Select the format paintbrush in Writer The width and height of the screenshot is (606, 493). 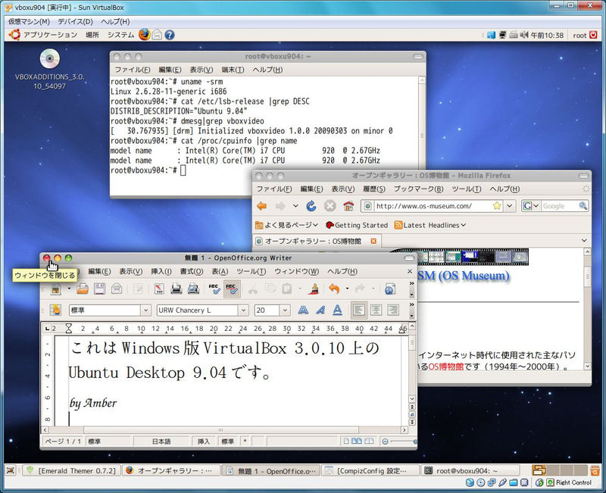tap(314, 289)
